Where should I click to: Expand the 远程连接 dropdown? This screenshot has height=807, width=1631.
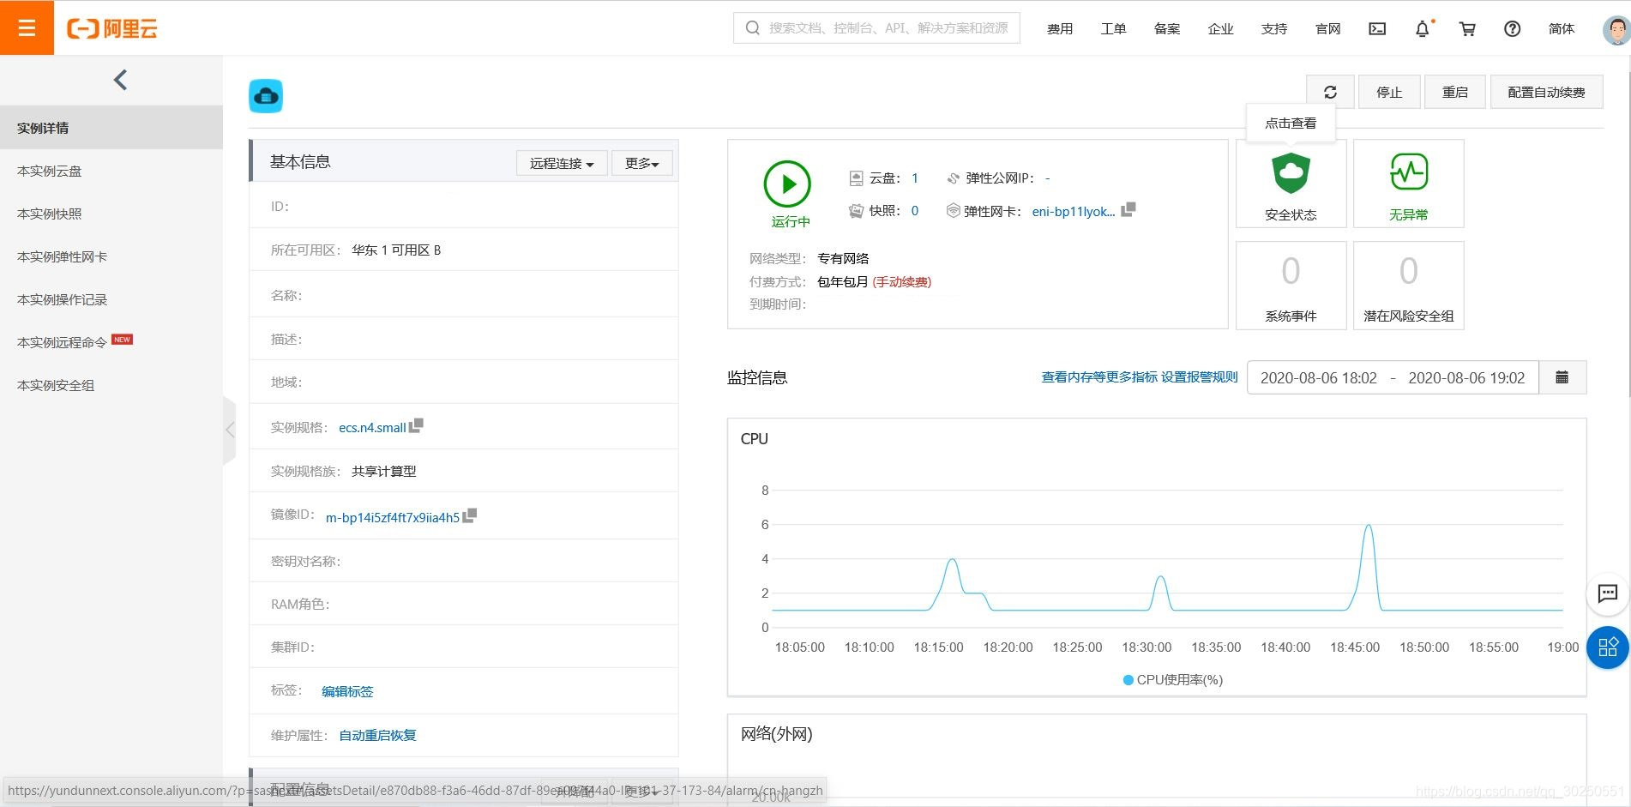562,163
